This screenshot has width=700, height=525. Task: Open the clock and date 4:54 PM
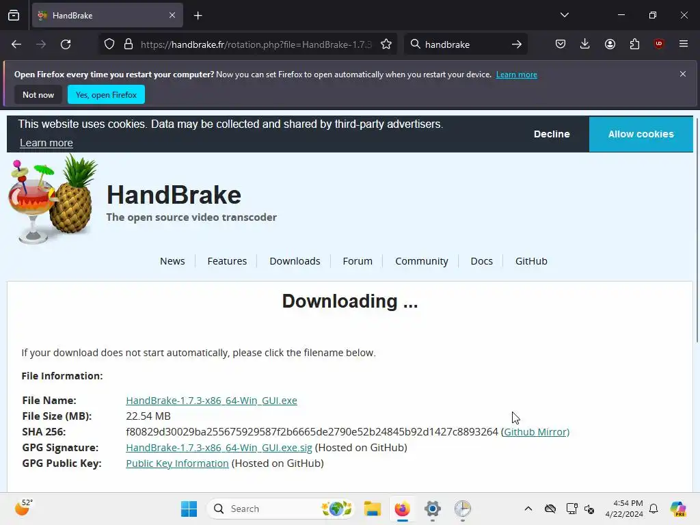pyautogui.click(x=624, y=509)
